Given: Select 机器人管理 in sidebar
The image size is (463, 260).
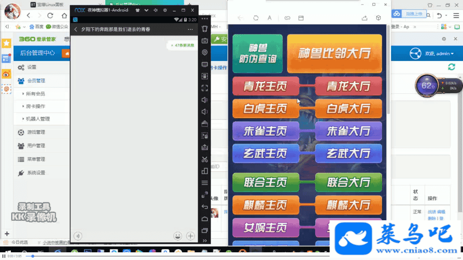Looking at the screenshot, I should pyautogui.click(x=38, y=119).
